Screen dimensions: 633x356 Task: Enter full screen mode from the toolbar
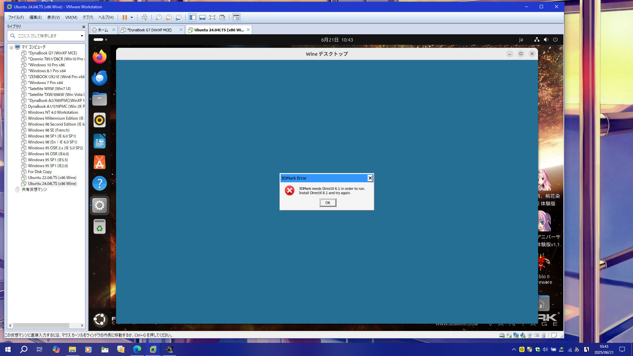tap(212, 17)
